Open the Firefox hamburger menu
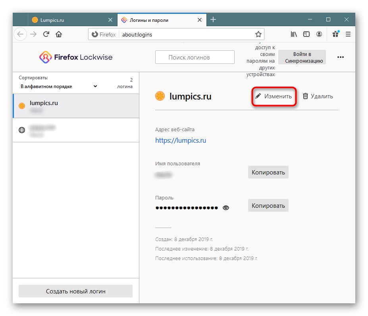Image resolution: width=368 pixels, height=316 pixels. [348, 34]
